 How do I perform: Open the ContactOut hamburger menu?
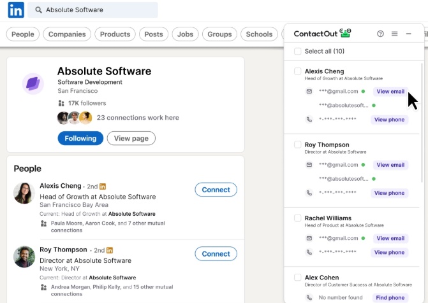[394, 34]
